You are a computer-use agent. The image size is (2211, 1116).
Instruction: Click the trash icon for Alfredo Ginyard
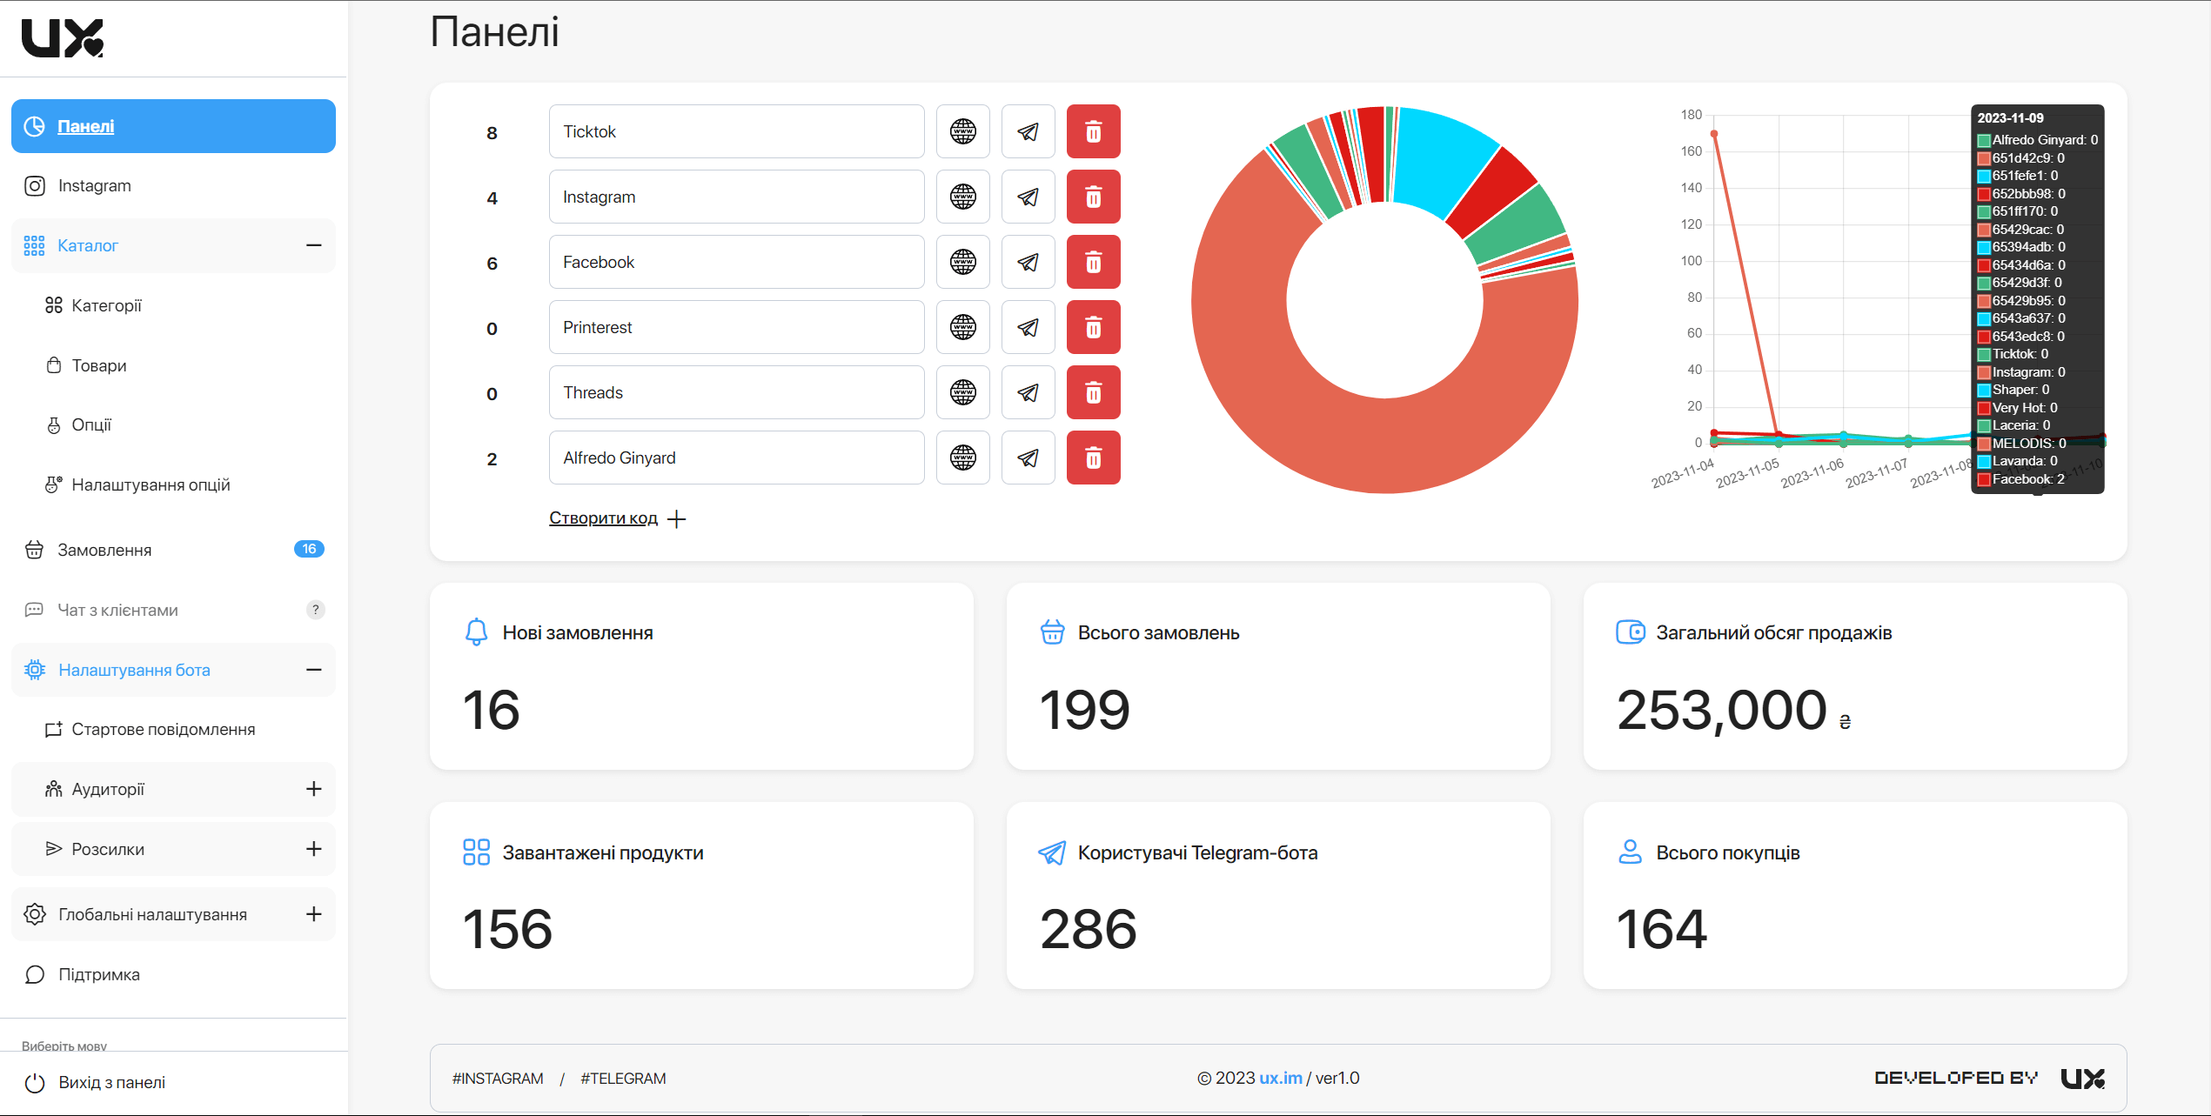pos(1093,458)
